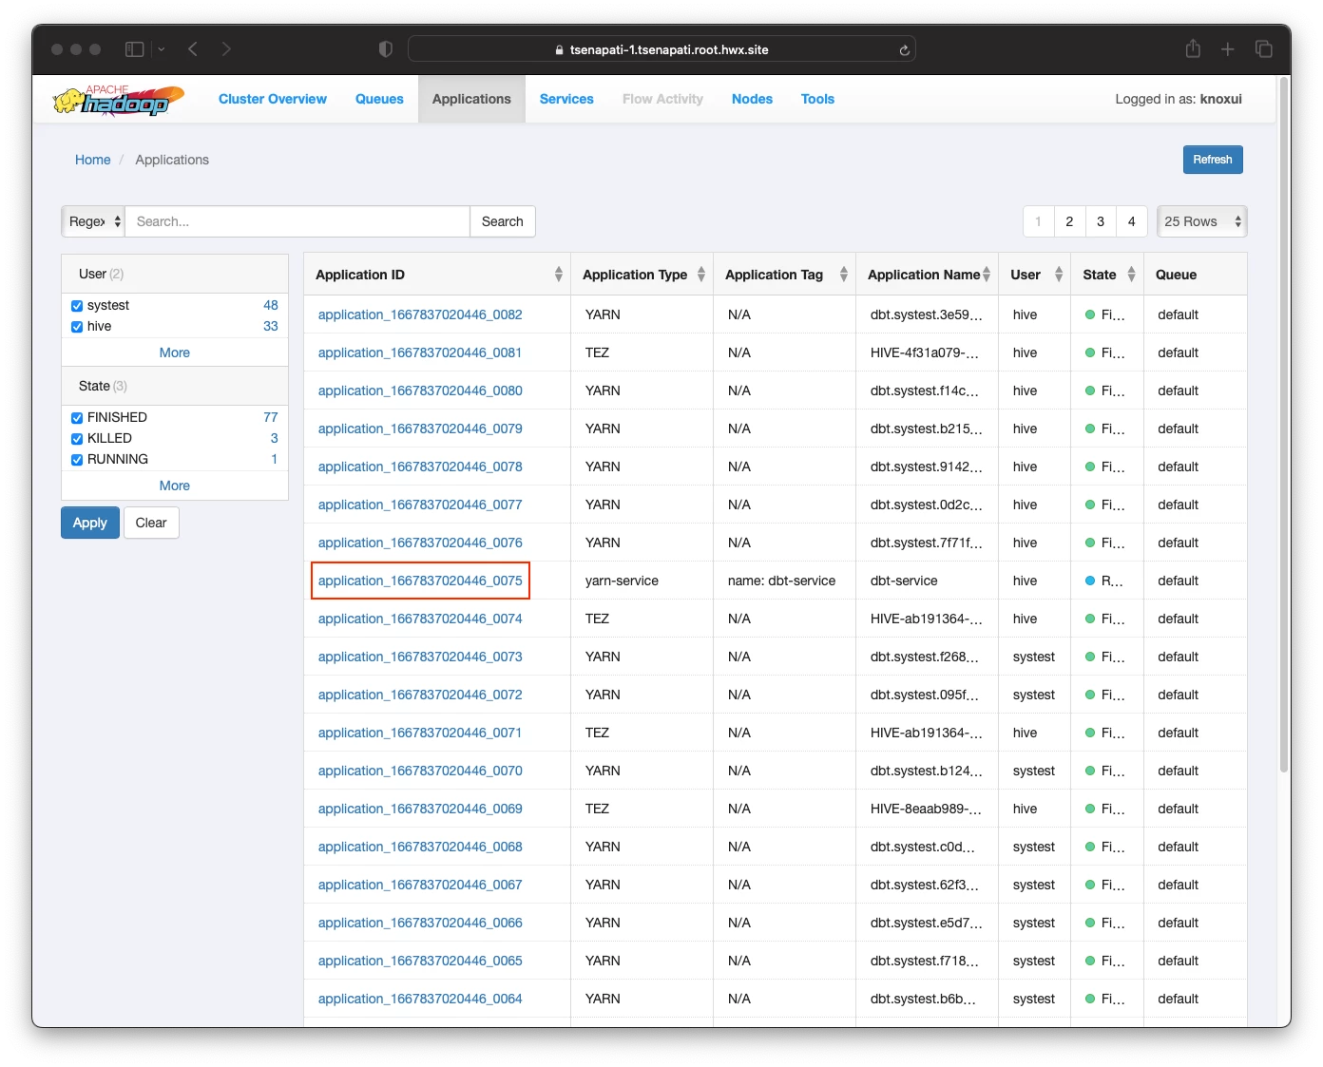Open a new tab with the plus icon
1323x1067 pixels.
pos(1228,49)
